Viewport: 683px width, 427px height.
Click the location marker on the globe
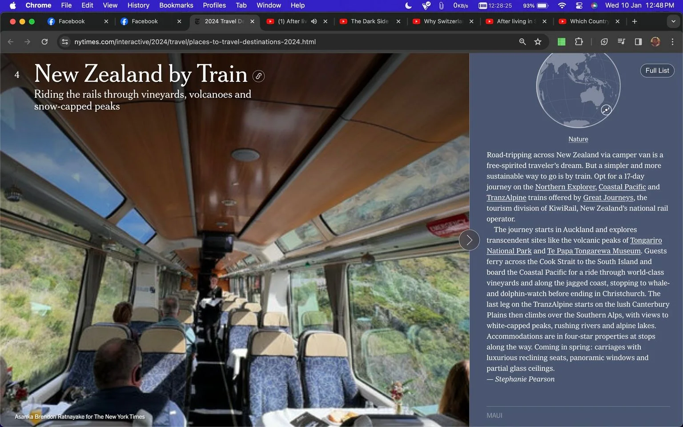point(606,110)
